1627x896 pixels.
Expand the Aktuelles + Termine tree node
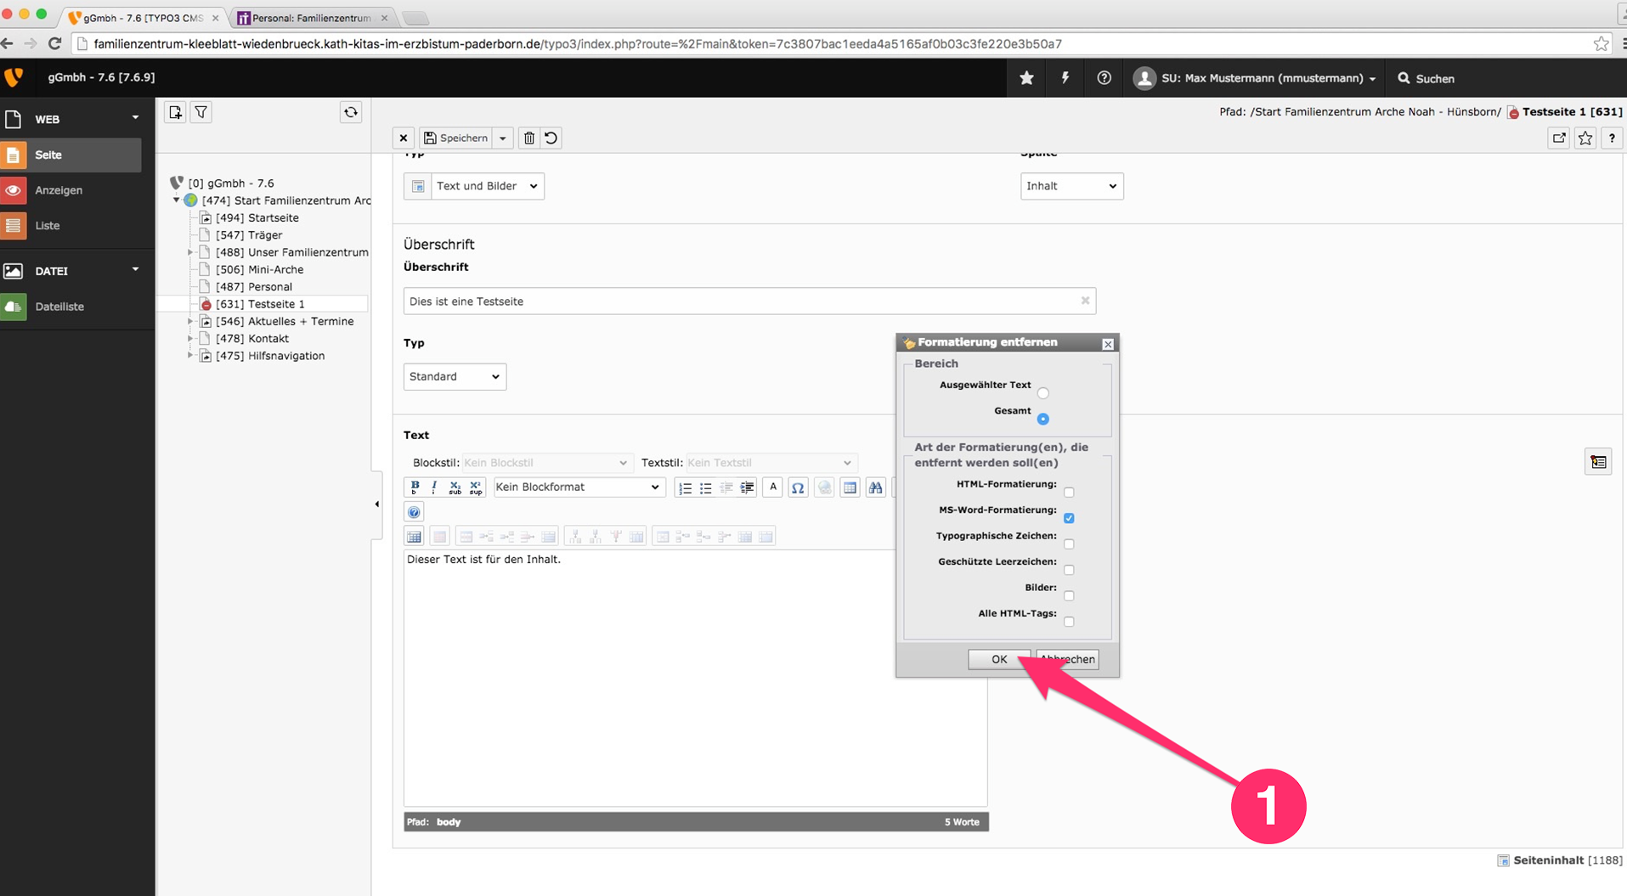[190, 321]
